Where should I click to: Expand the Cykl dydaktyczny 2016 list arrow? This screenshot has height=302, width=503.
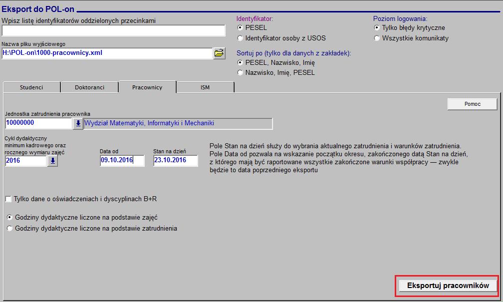(52, 161)
